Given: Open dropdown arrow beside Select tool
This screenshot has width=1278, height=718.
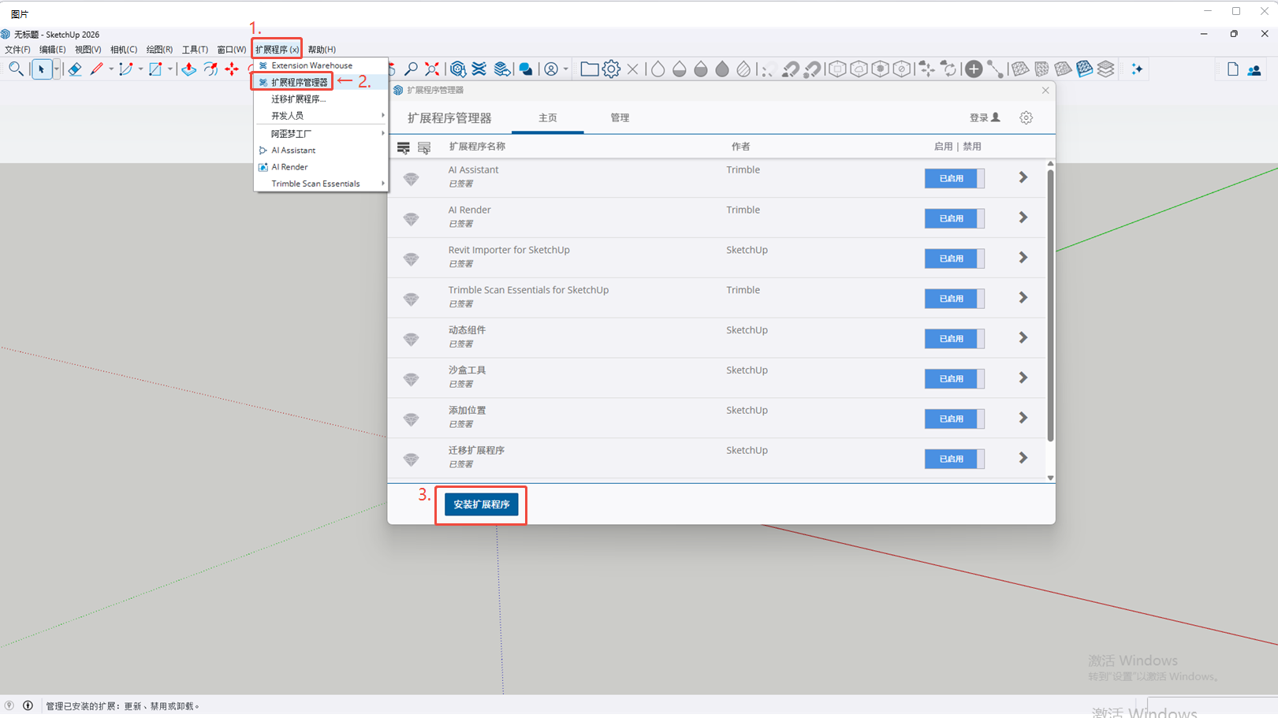Looking at the screenshot, I should [x=56, y=69].
